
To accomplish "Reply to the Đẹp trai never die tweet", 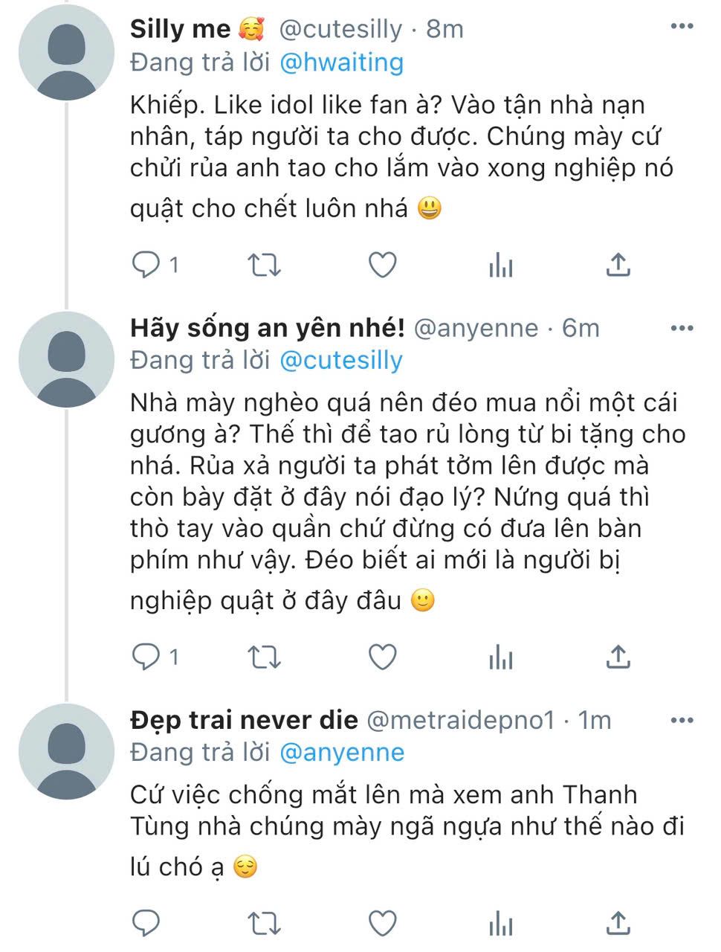I will (x=145, y=923).
